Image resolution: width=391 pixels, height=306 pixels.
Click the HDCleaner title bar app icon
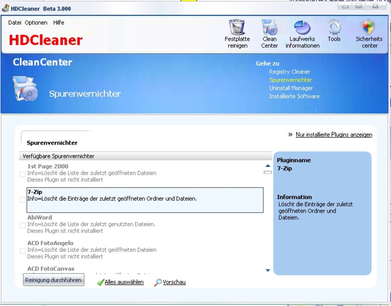[x=5, y=8]
